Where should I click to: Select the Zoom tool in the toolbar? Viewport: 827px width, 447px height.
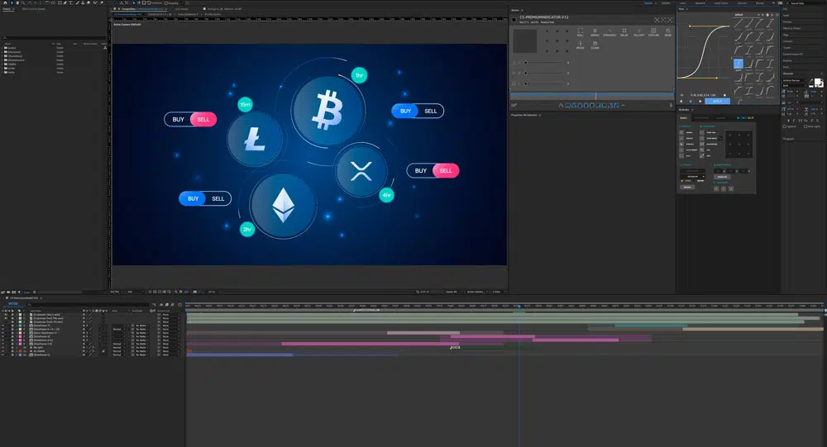(127, 2)
